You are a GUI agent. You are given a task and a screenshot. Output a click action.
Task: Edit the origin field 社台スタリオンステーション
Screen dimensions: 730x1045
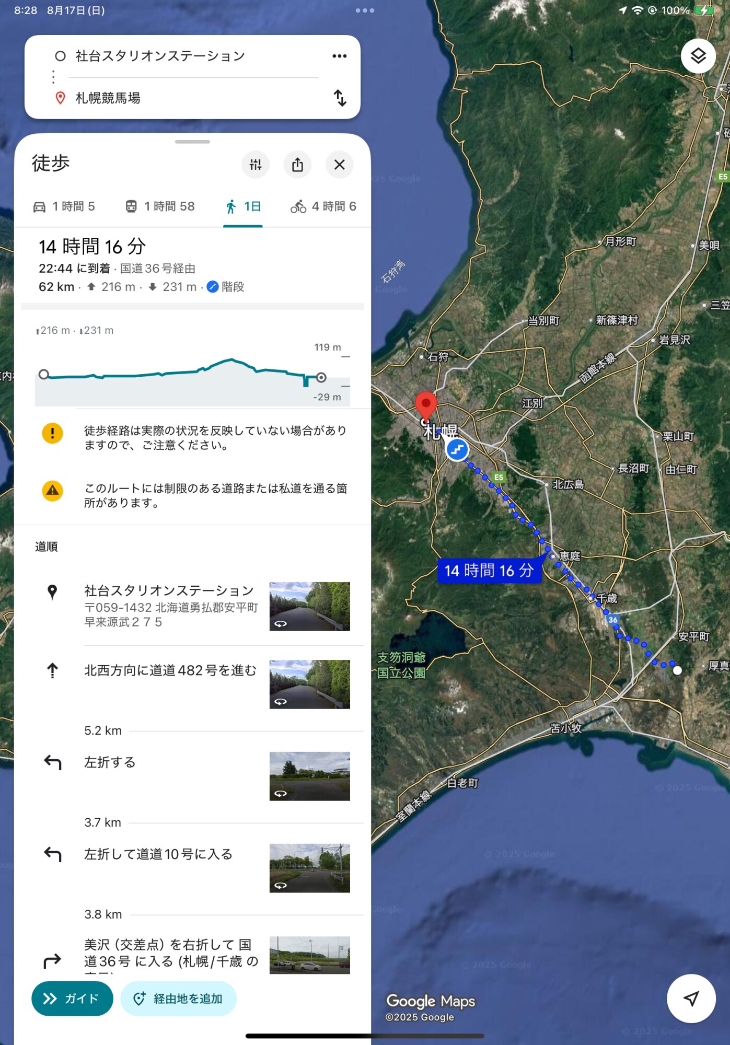(x=160, y=56)
